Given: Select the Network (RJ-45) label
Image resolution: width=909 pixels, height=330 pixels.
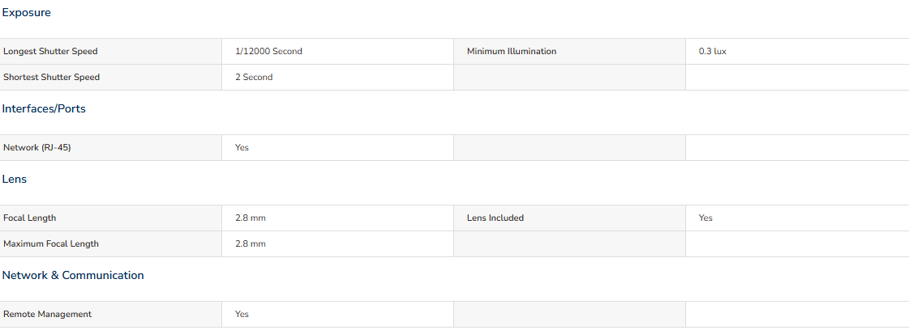Looking at the screenshot, I should pos(37,148).
